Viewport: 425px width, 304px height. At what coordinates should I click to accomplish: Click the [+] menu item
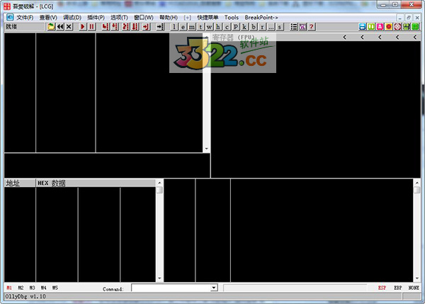187,18
